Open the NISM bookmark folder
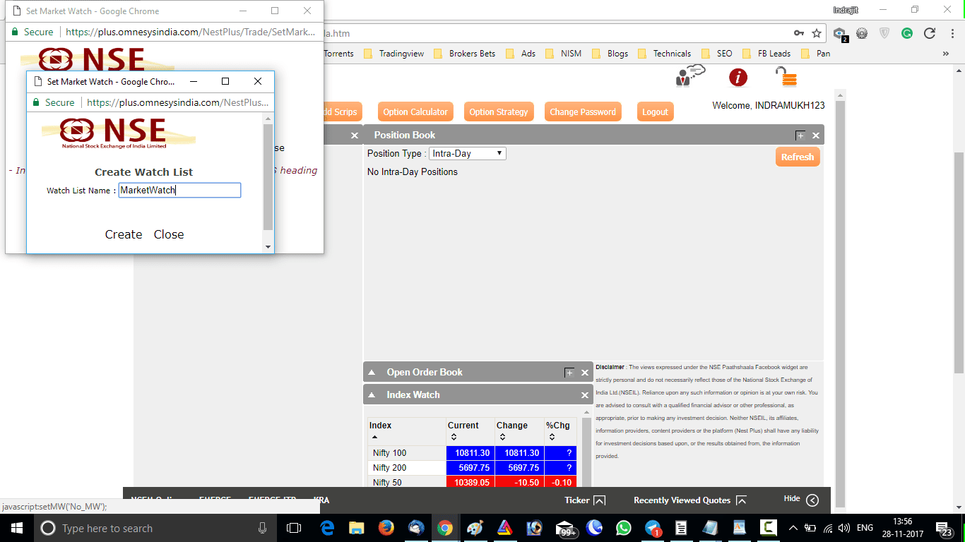 point(563,54)
